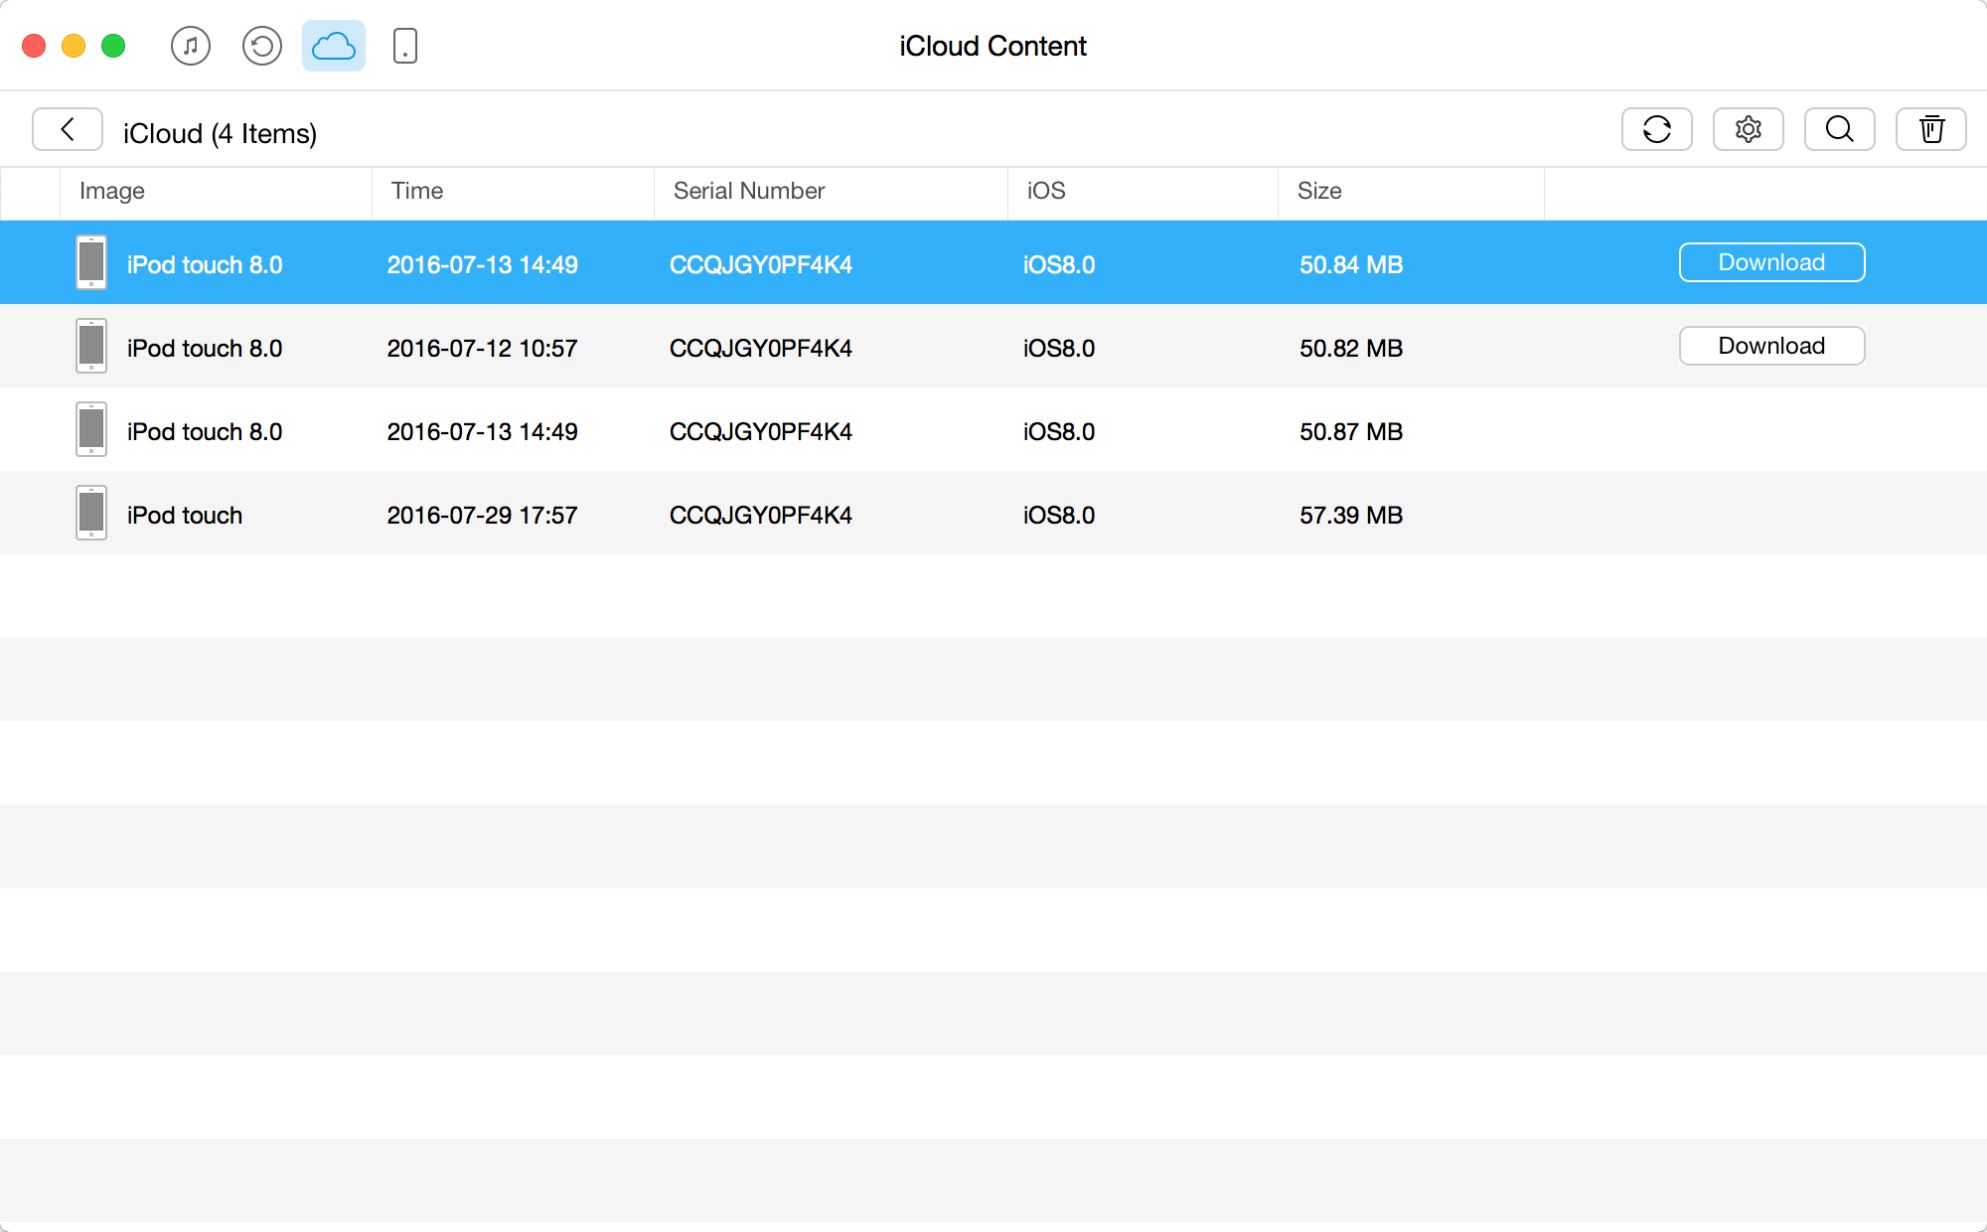
Task: Delete selected backup with trash icon
Action: click(1931, 129)
